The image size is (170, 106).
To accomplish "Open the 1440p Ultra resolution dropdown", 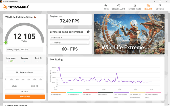I will [x=70, y=43].
